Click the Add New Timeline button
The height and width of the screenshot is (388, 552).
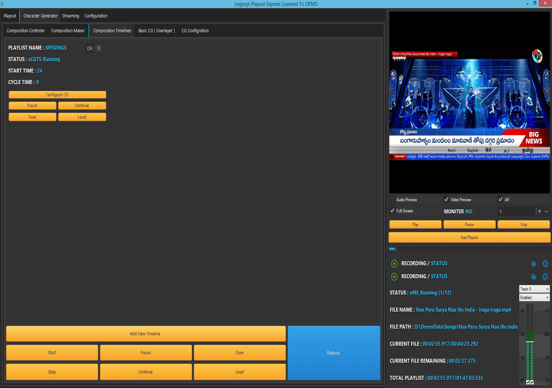coord(146,334)
